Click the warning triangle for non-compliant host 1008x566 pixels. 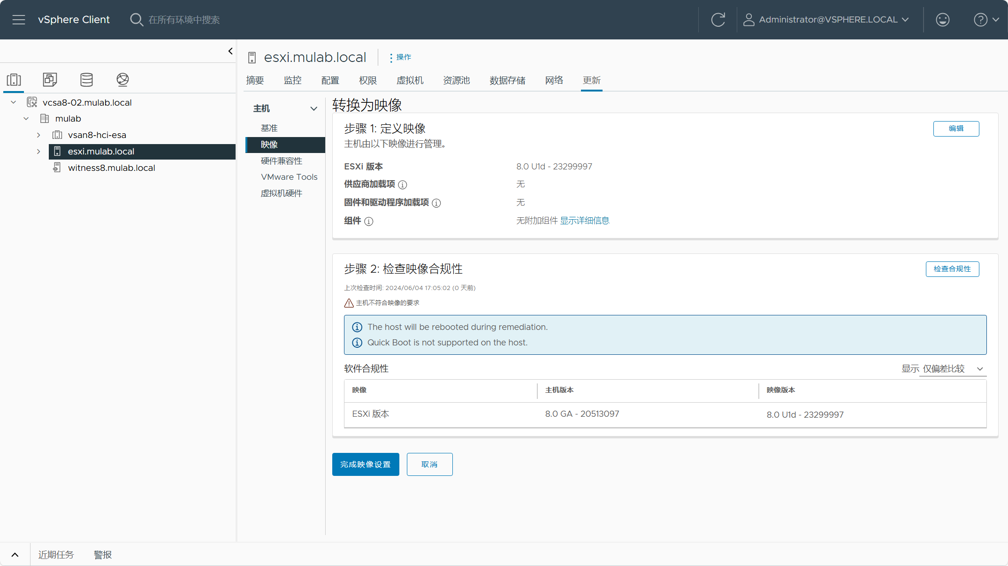tap(349, 303)
